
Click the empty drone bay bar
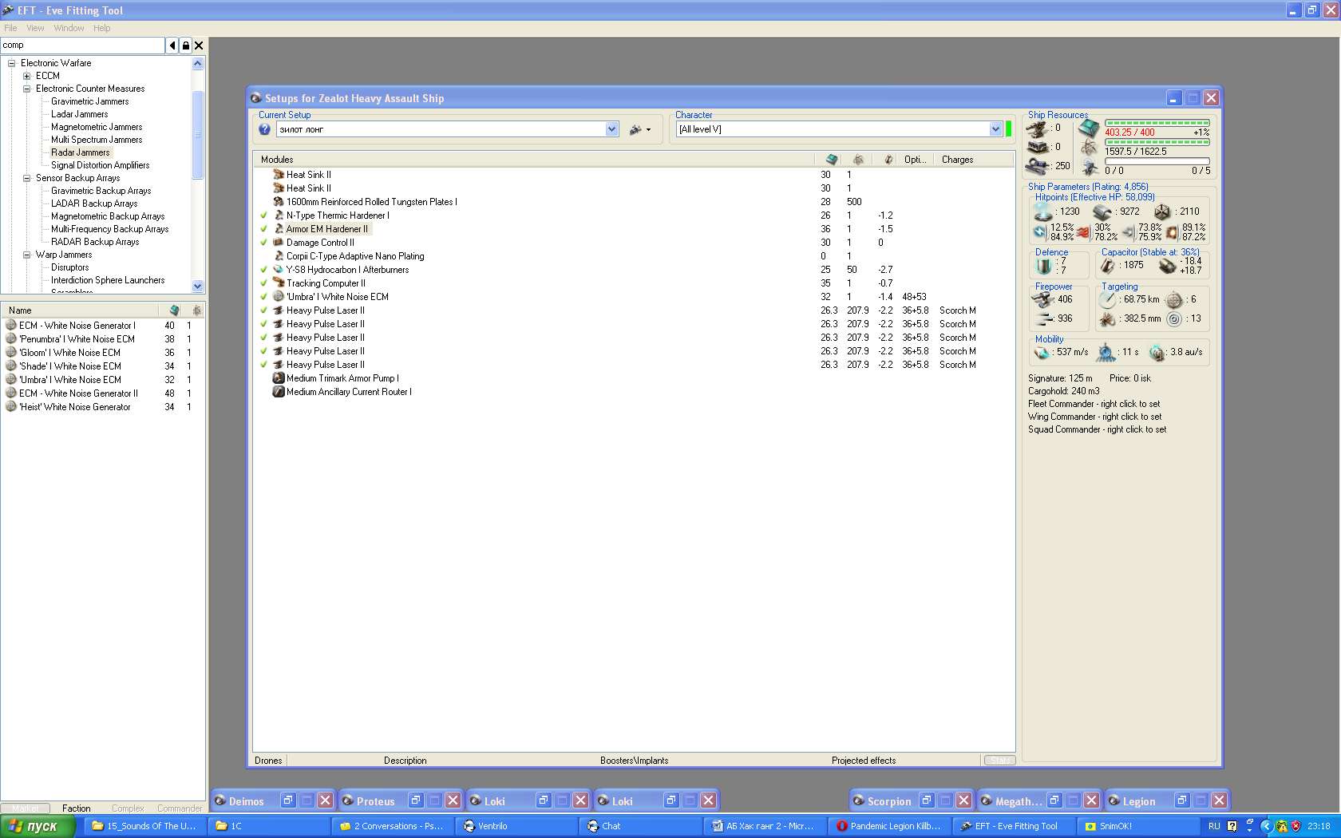tap(1157, 161)
